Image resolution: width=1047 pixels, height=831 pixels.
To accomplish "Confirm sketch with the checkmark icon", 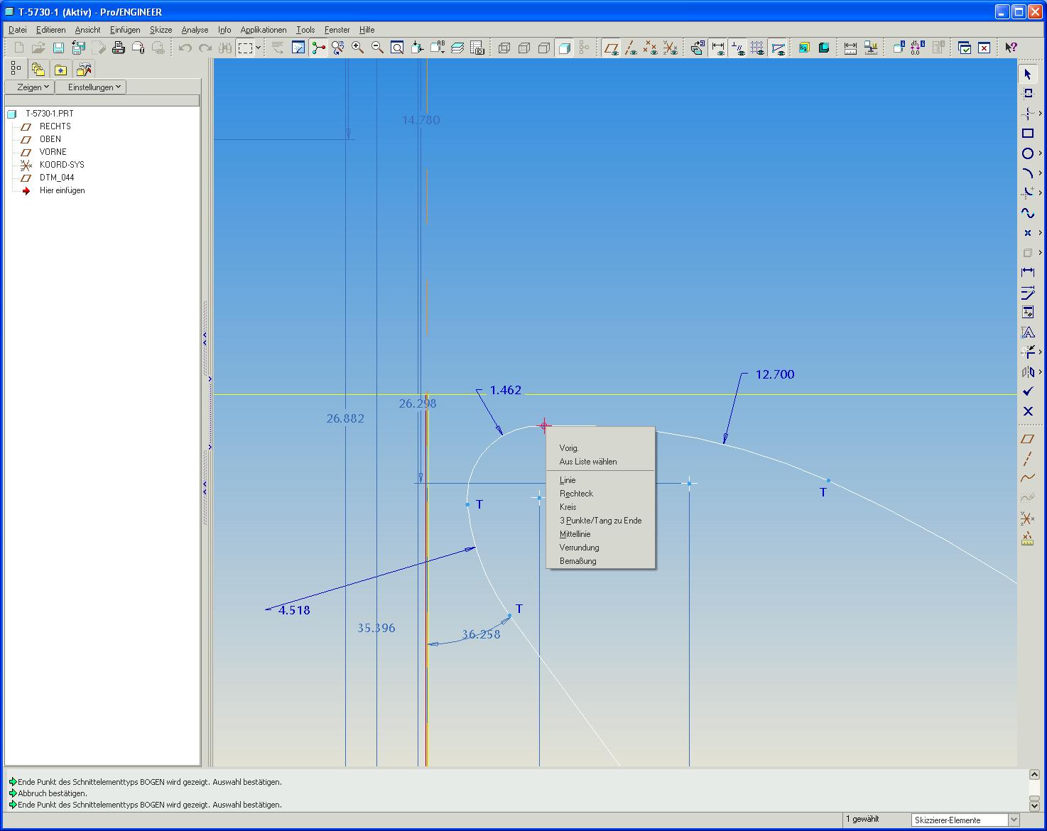I will (1027, 391).
